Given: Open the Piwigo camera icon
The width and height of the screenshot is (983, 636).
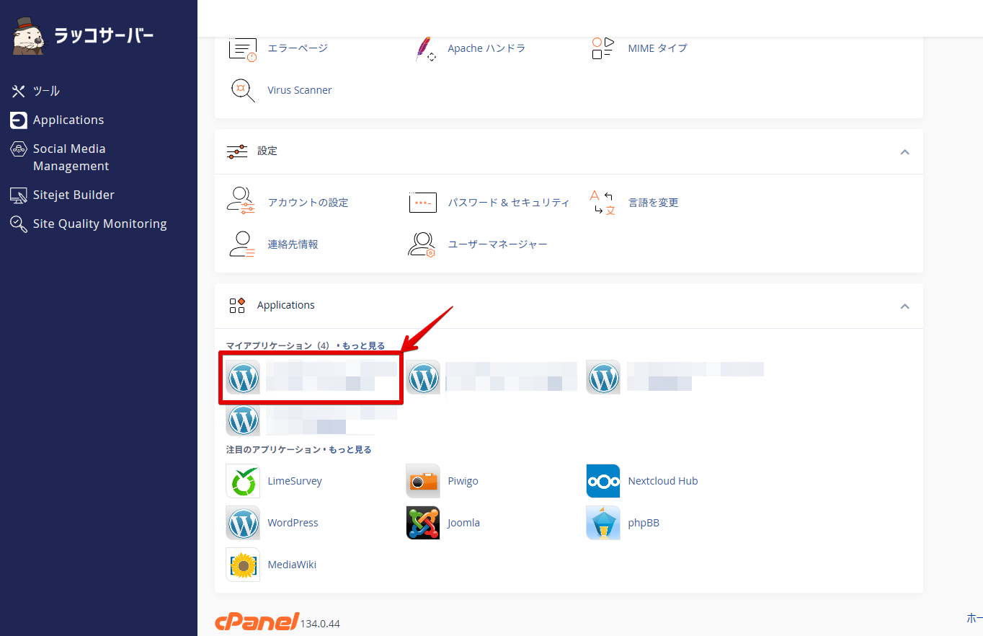Looking at the screenshot, I should click(x=423, y=481).
